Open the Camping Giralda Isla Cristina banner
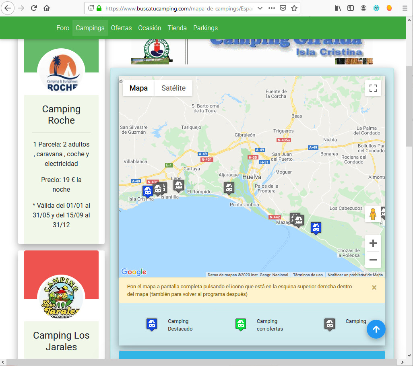Viewport: 413px width, 366px height. point(252,52)
